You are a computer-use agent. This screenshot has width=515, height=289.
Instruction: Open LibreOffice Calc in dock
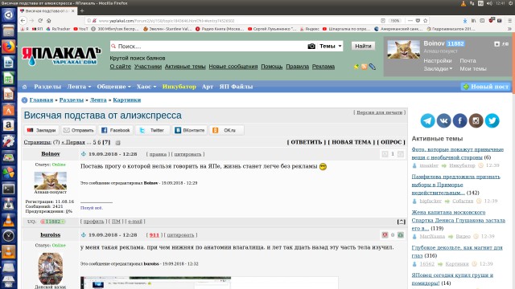click(x=8, y=79)
